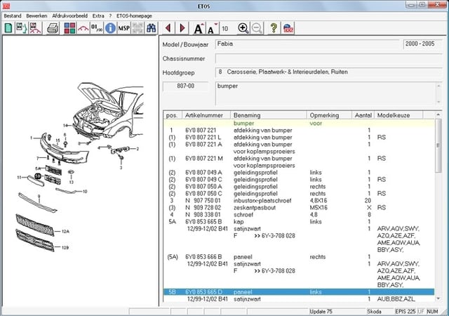Increase font size with large A icon
Screen dimensions: 449x316
[199, 28]
